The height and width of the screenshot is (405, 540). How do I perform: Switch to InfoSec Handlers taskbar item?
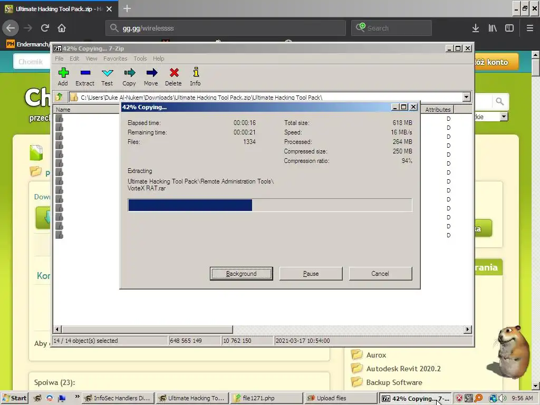pos(118,398)
